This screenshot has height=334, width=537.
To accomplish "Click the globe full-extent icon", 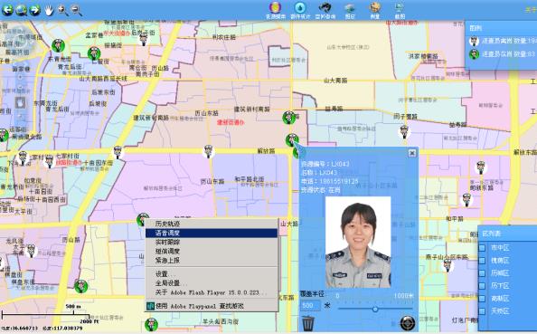I will point(21,10).
